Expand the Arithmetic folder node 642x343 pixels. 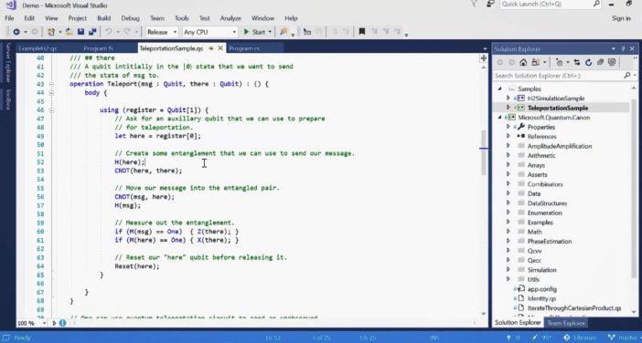508,155
